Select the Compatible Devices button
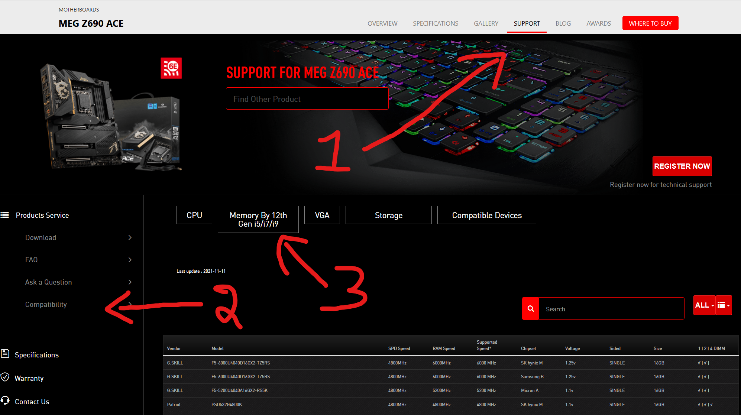Screen dimensions: 741x415 point(487,215)
